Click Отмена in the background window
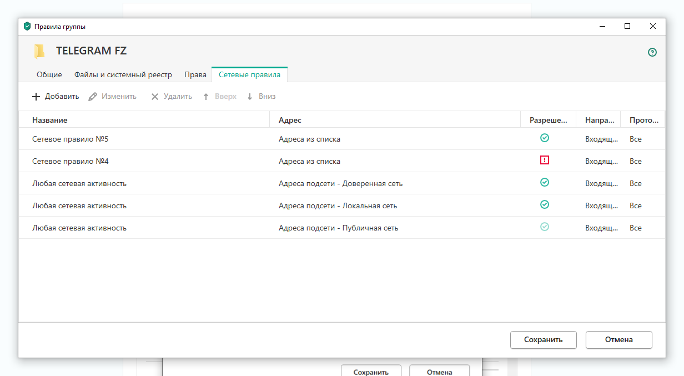Screen dimensions: 684x376 pos(440,371)
